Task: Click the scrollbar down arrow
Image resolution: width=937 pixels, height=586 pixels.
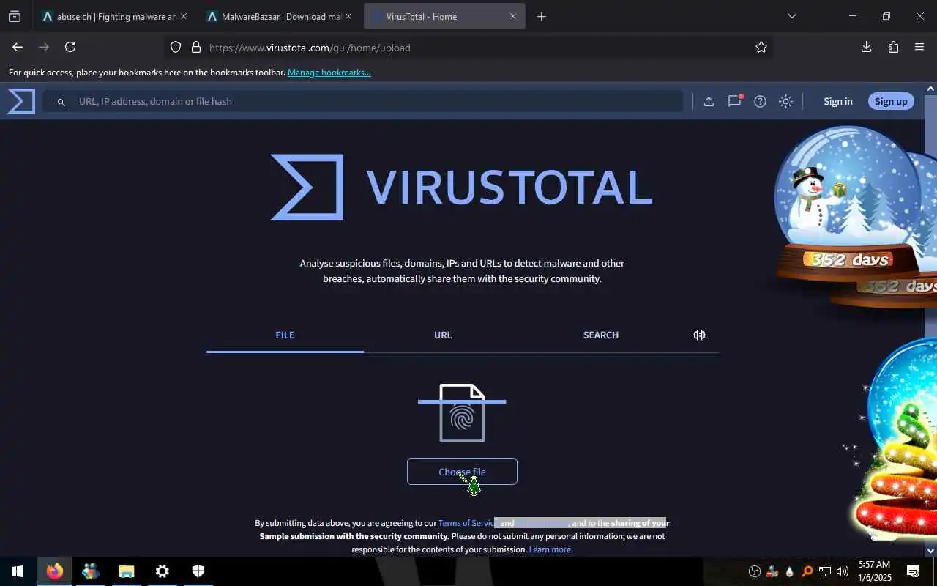Action: [931, 550]
